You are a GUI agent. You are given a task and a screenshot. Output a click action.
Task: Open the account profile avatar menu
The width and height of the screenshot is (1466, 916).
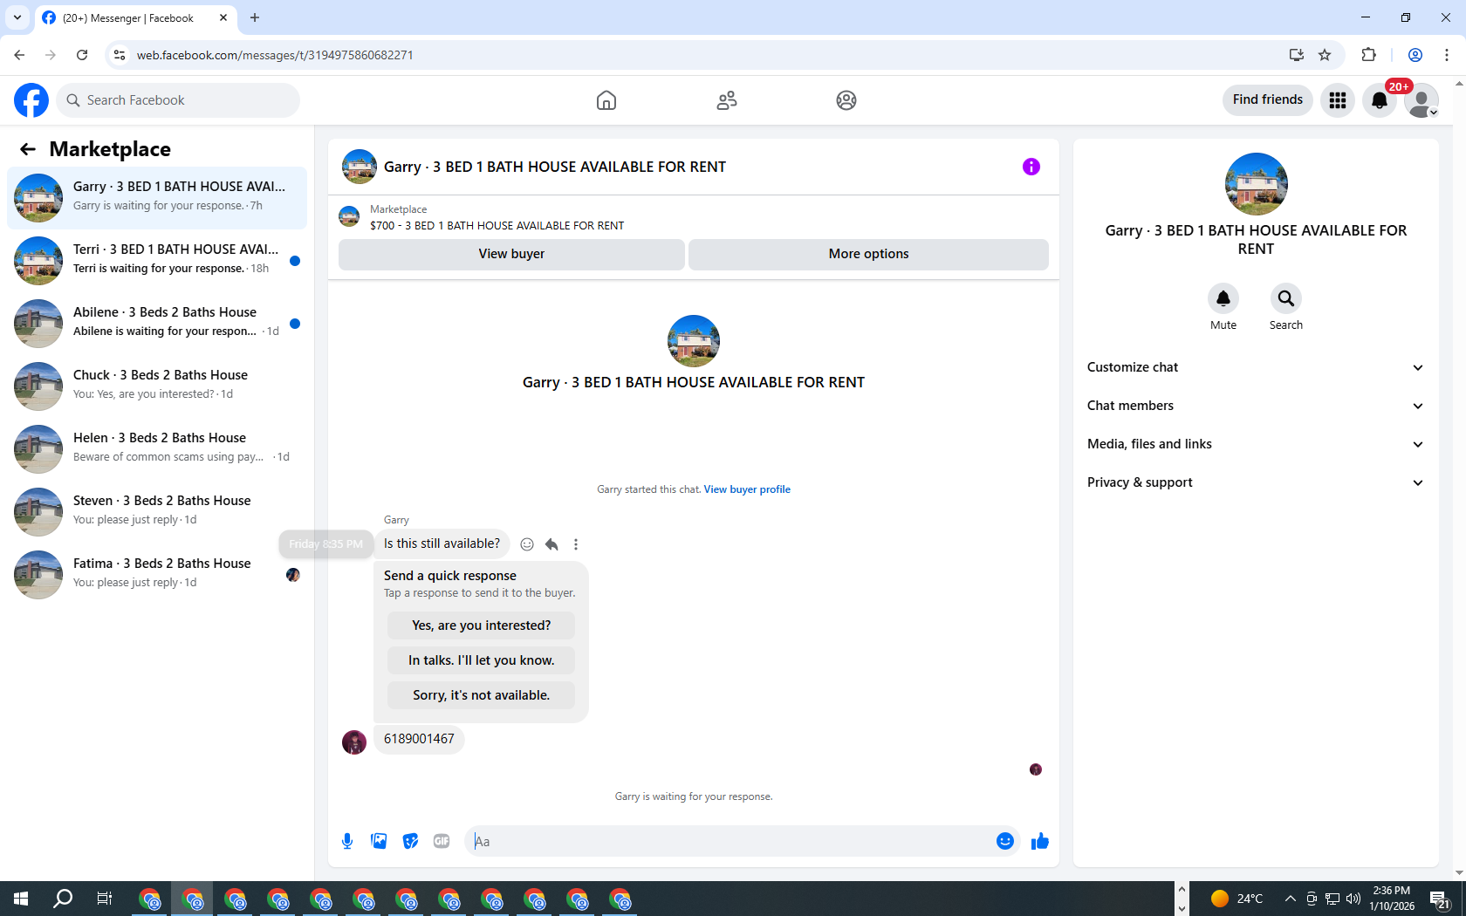coord(1421,100)
